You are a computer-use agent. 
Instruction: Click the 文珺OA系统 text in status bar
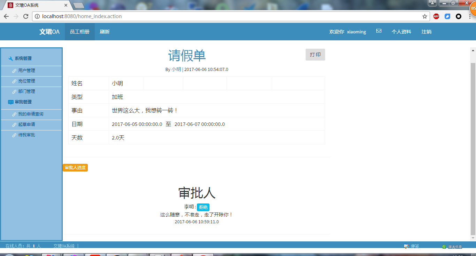point(64,246)
